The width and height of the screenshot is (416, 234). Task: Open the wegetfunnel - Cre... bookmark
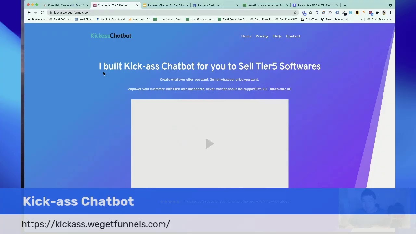167,19
